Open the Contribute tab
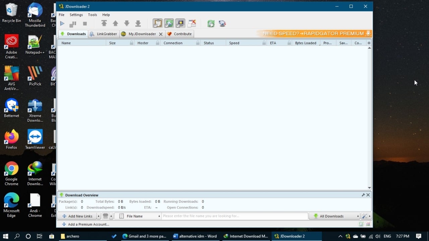The image size is (429, 241). (180, 34)
